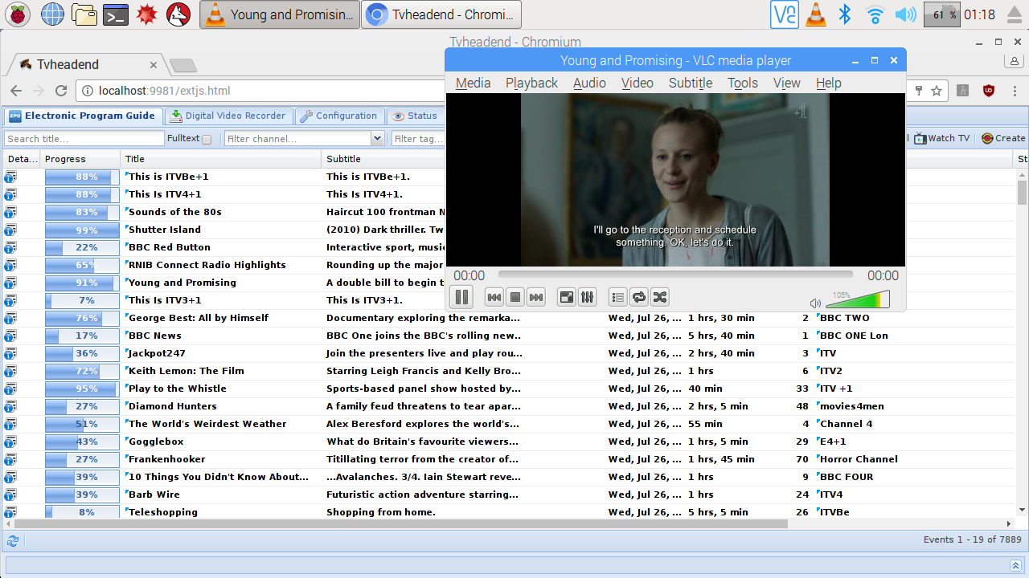The height and width of the screenshot is (578, 1029).
Task: Click the VLC stop playback button
Action: pyautogui.click(x=515, y=298)
